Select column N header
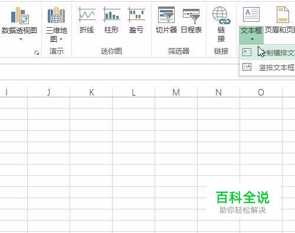 tap(218, 92)
